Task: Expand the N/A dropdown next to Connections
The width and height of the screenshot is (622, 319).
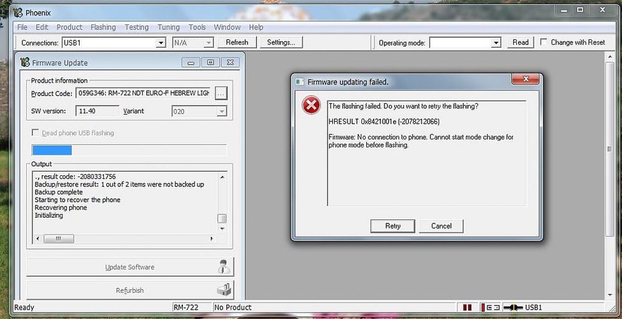Action: click(208, 43)
